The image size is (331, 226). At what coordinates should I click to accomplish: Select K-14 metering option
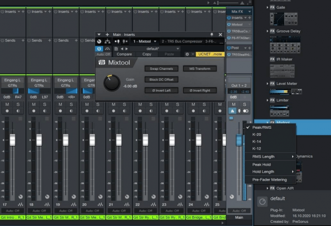pos(270,142)
